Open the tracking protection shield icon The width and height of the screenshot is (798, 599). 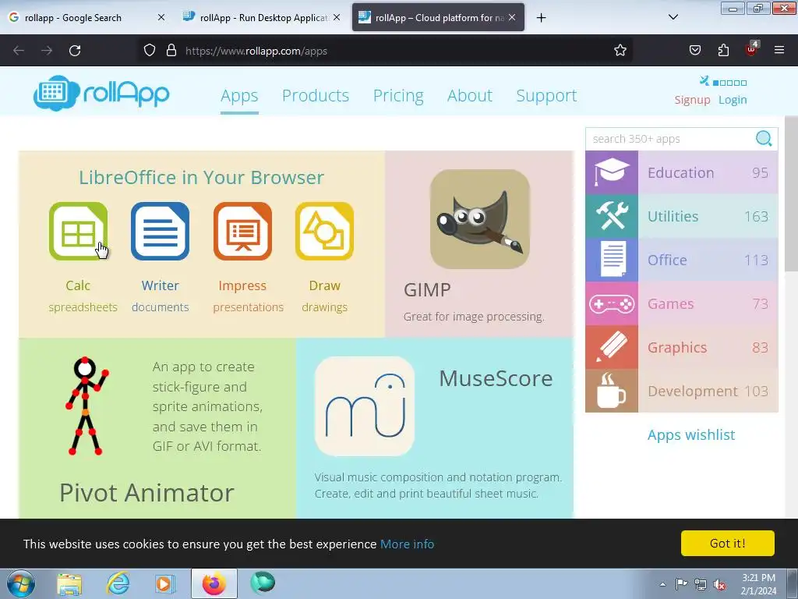(x=149, y=51)
